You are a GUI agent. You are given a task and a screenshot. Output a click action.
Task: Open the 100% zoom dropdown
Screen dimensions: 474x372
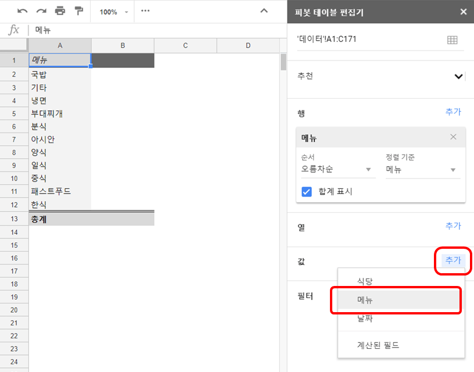coord(113,12)
